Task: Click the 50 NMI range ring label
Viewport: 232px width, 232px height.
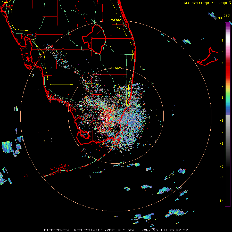Action: click(116, 68)
